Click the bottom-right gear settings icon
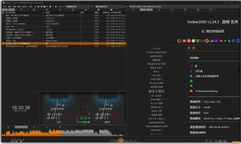Image resolution: width=241 pixels, height=144 pixels. (x=220, y=141)
